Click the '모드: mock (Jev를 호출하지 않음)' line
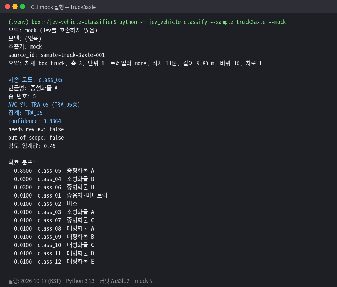 [x=53, y=30]
